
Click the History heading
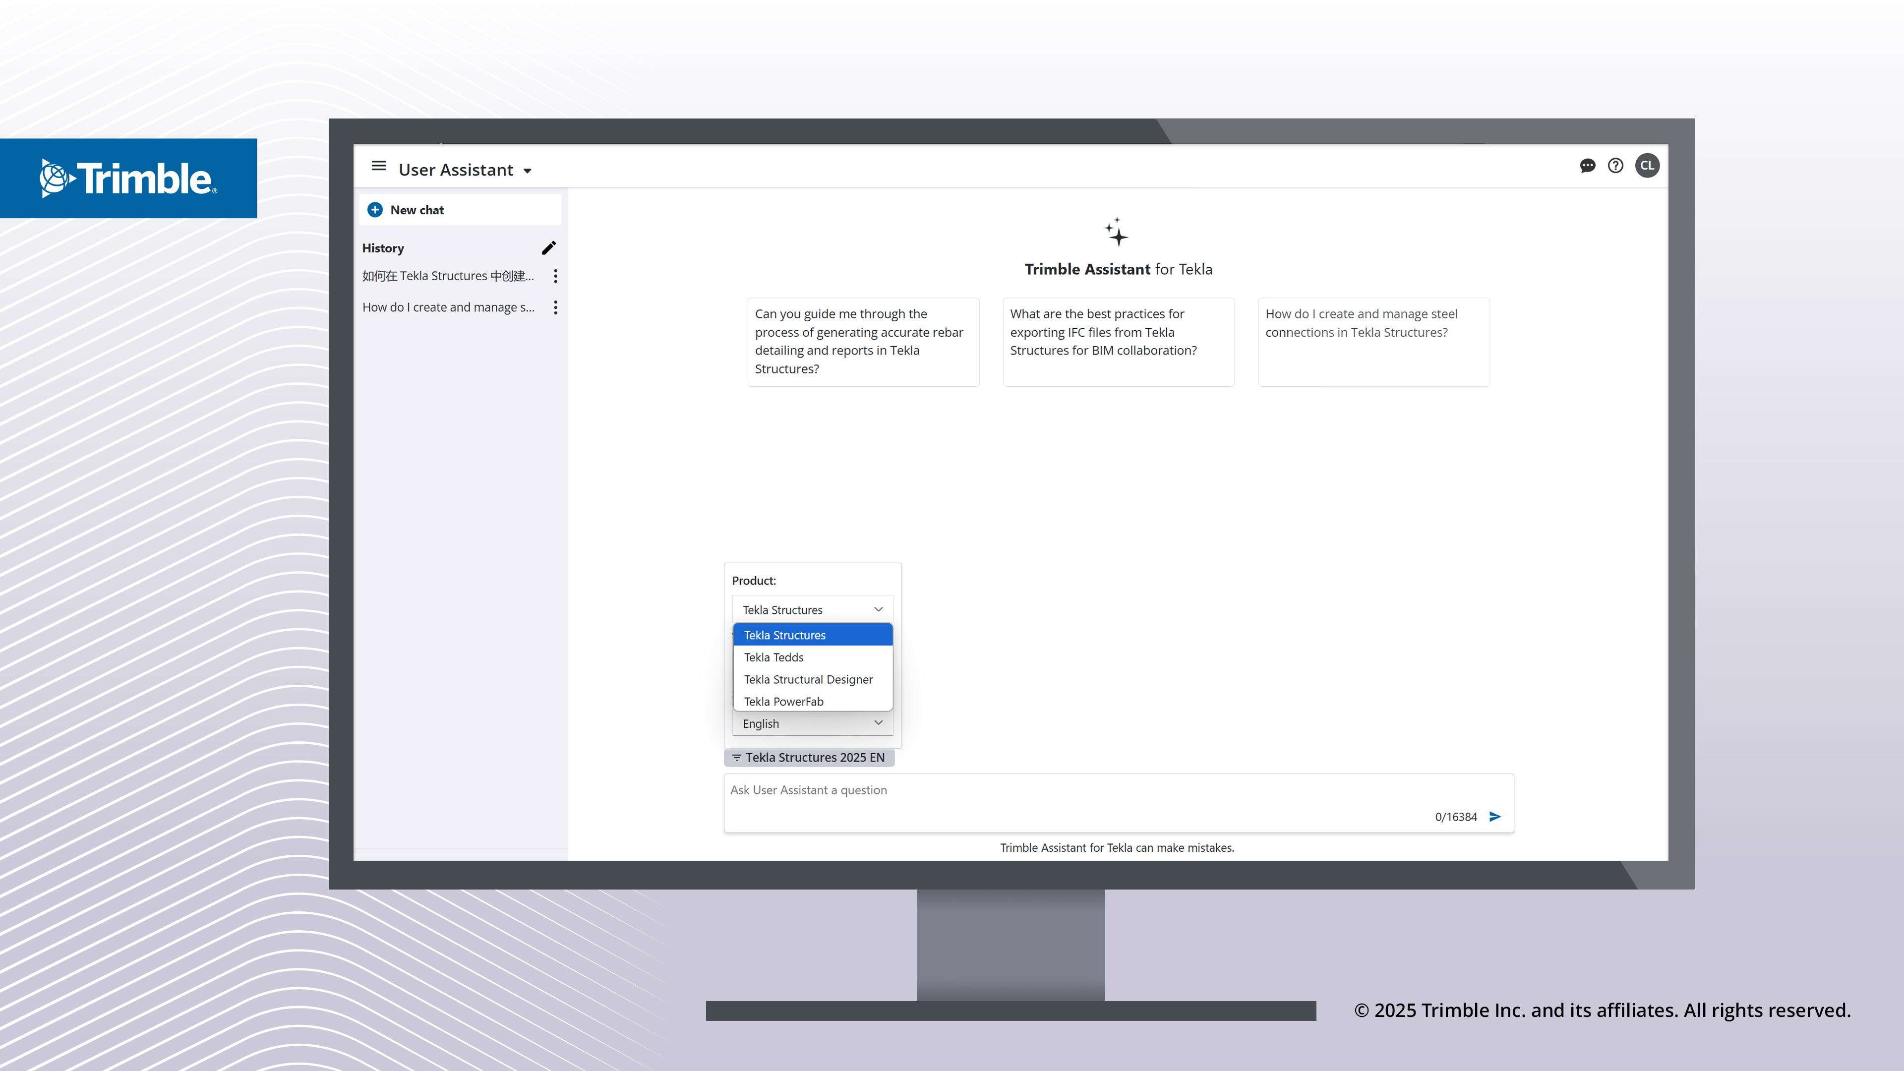383,248
